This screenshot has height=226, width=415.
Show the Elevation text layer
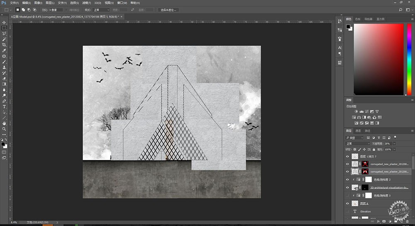pos(347,212)
